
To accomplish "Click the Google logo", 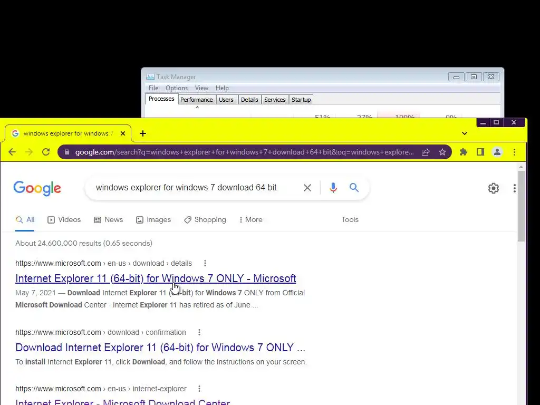I will click(37, 188).
